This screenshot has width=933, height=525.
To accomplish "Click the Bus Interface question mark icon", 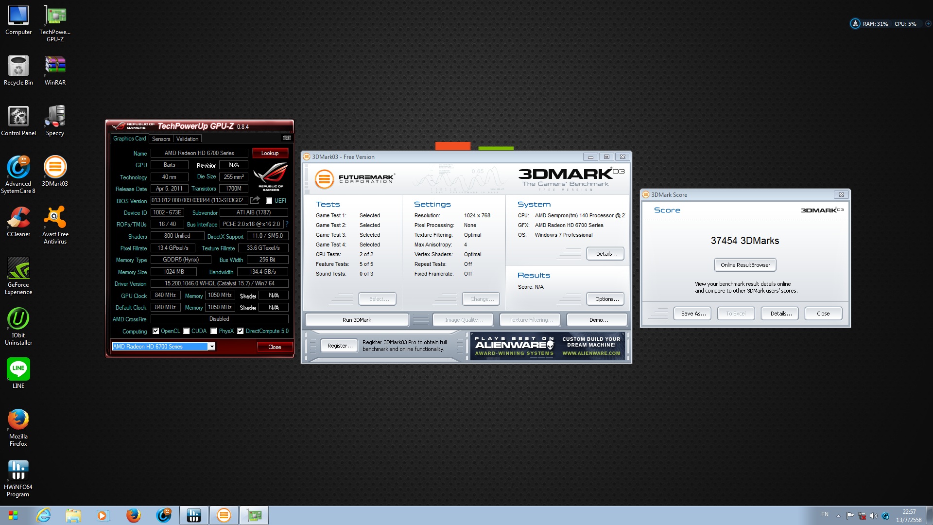I will click(287, 224).
